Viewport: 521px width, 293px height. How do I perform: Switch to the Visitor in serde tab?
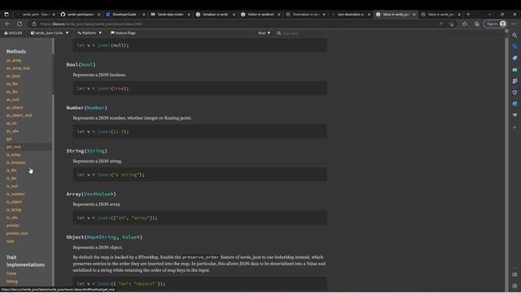click(x=260, y=15)
